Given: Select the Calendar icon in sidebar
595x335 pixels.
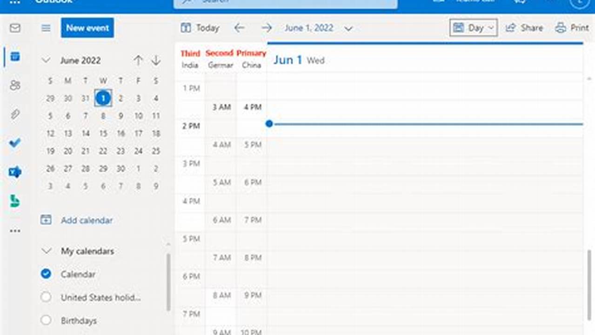Looking at the screenshot, I should click(x=15, y=57).
